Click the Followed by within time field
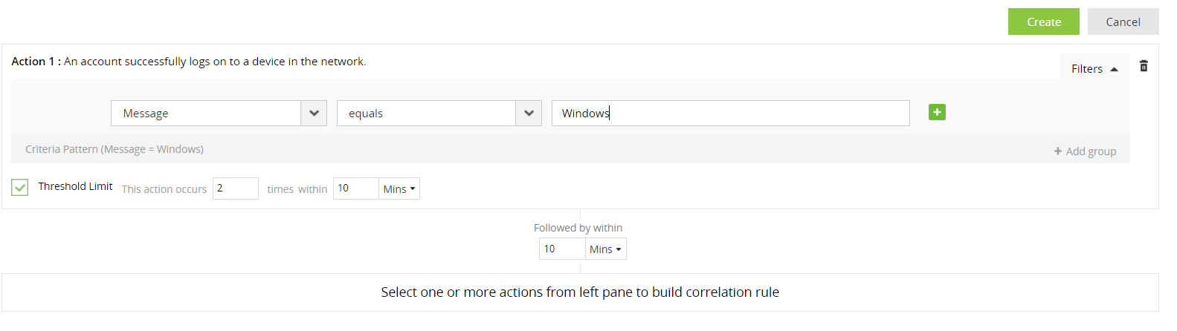This screenshot has height=331, width=1177. 561,249
